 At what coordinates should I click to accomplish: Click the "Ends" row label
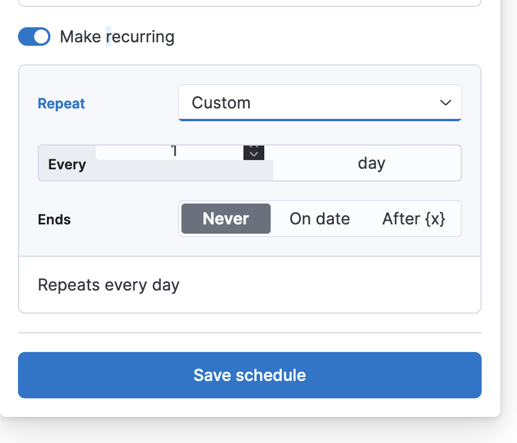point(54,220)
